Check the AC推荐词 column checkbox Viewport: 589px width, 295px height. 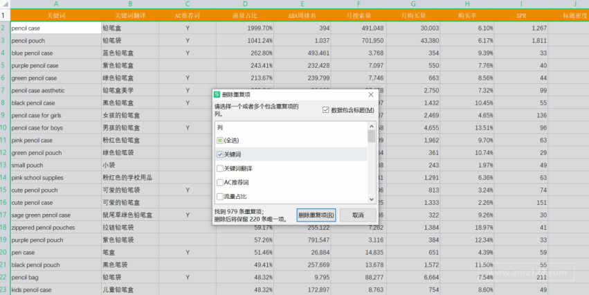[220, 182]
